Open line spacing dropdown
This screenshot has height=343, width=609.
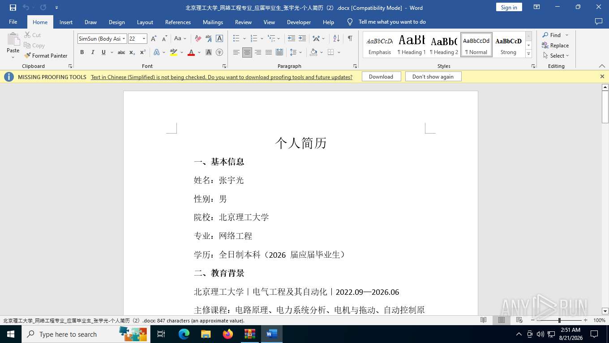pyautogui.click(x=296, y=53)
